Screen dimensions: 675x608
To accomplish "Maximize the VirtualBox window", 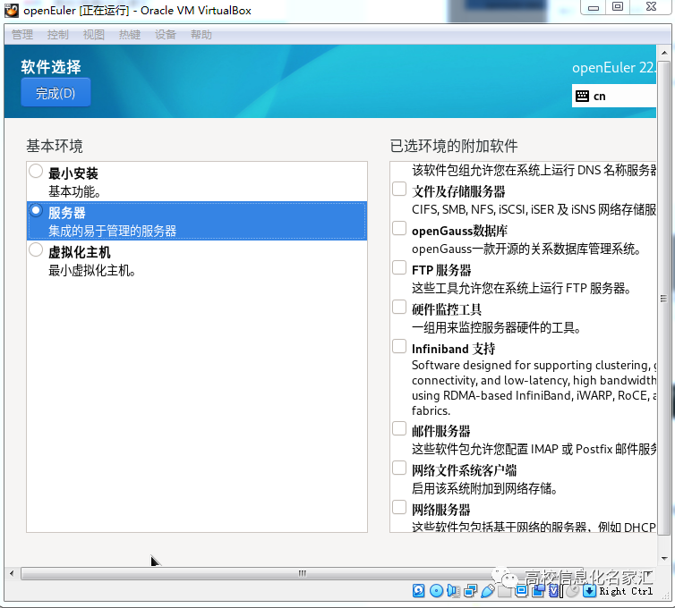I will 618,7.
